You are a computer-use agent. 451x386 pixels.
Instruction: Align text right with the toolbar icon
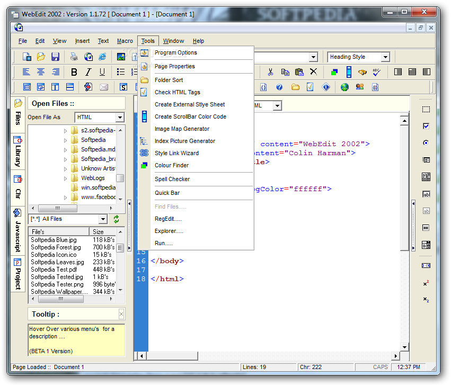coord(56,71)
